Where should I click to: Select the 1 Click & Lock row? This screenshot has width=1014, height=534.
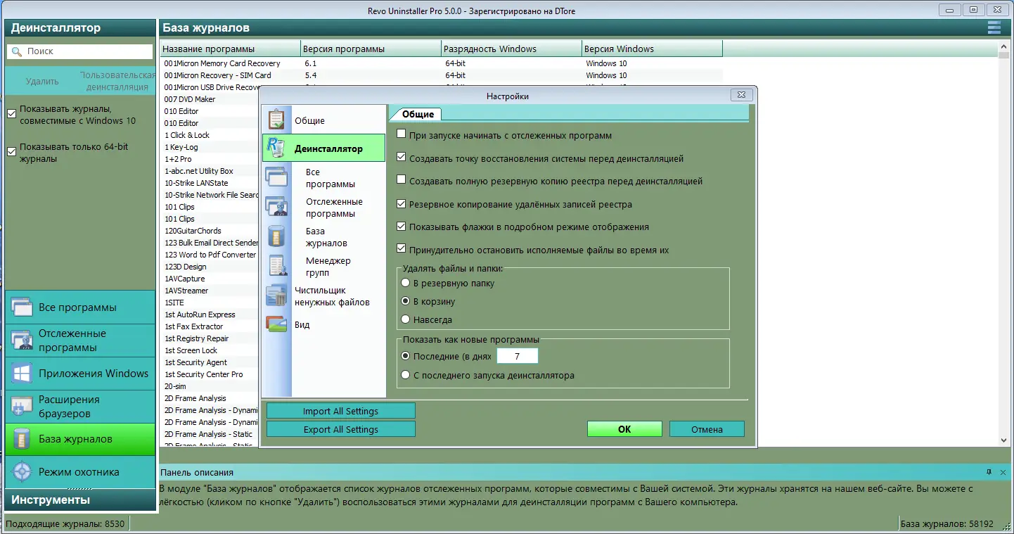[210, 135]
